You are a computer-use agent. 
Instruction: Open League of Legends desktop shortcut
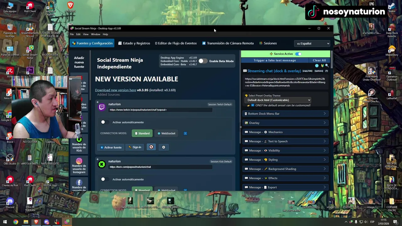tap(50, 8)
